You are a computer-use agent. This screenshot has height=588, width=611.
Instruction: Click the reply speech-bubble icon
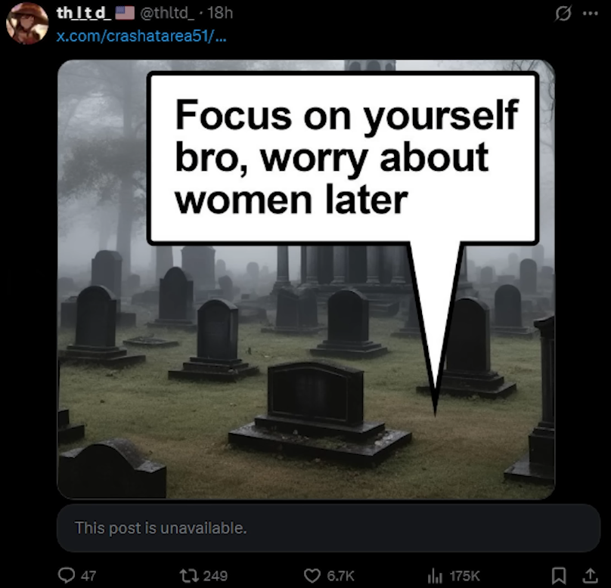[x=67, y=575]
